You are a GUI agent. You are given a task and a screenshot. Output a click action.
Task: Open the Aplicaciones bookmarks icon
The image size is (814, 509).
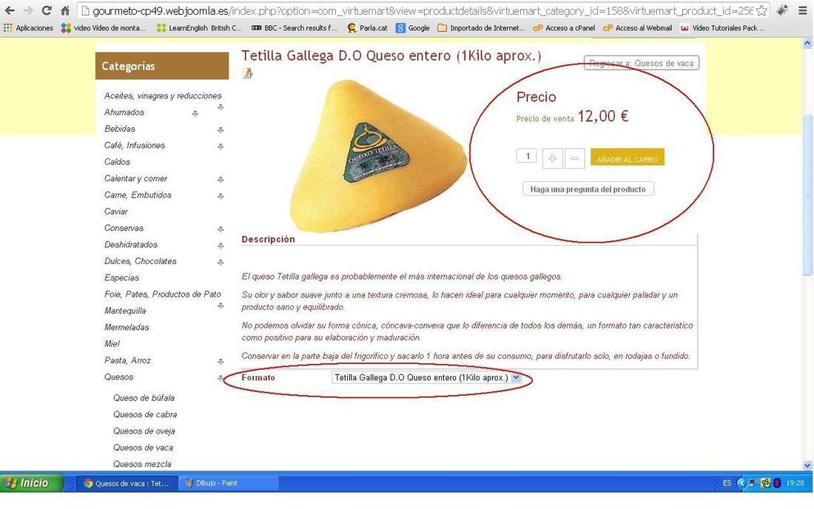[x=8, y=28]
